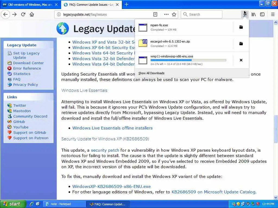
Task: Open escargot-wlm-8.5.1302-en.zip download
Action: (x=184, y=44)
